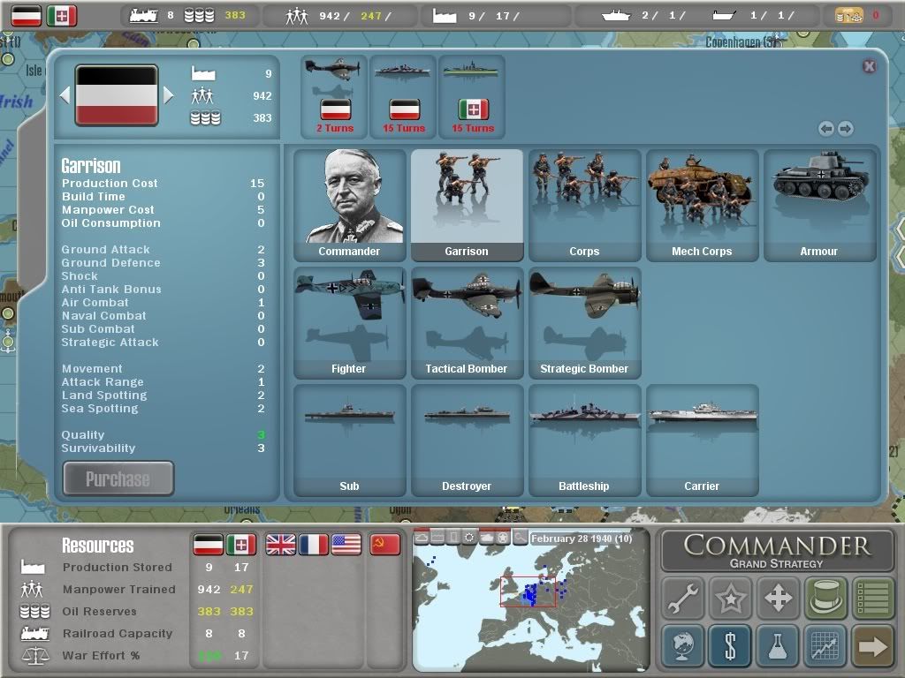
Task: Click the manpower figures icon in top bar
Action: pyautogui.click(x=297, y=16)
